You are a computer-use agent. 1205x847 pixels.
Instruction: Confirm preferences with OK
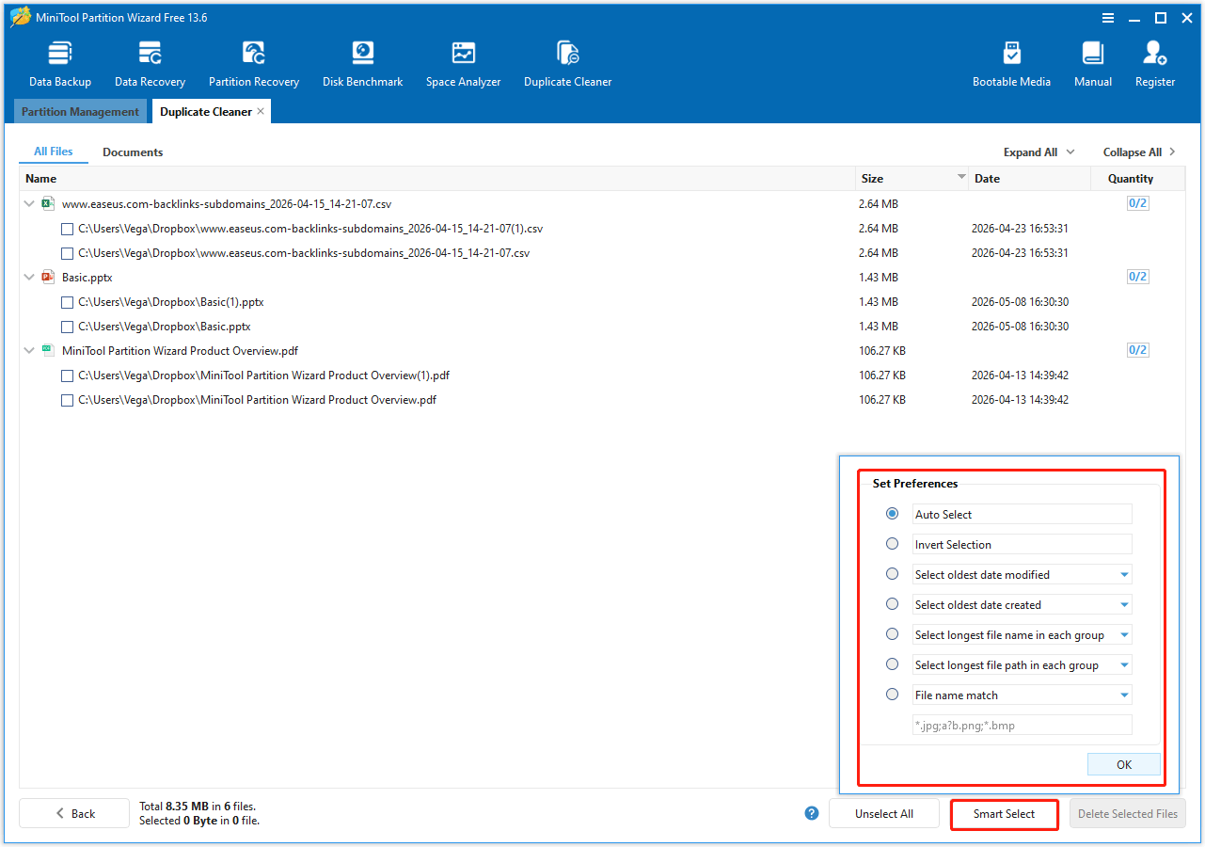1124,764
